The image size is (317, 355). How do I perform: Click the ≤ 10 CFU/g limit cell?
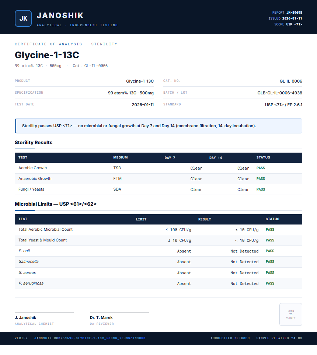pyautogui.click(x=180, y=240)
